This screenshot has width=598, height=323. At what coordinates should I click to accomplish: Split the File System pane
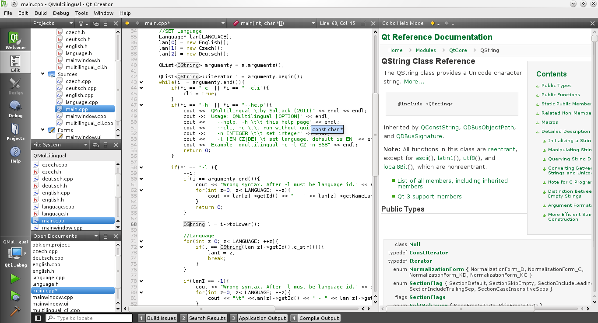(x=106, y=145)
